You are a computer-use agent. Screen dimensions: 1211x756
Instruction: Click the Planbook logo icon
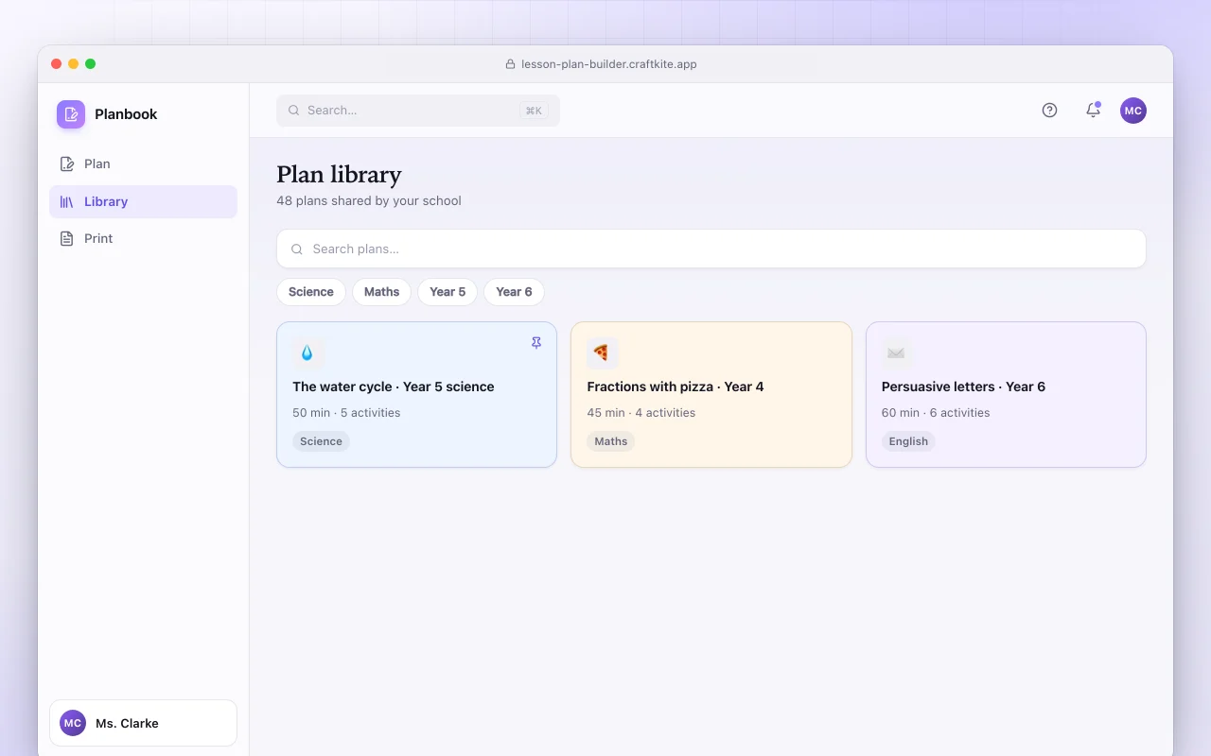tap(71, 114)
